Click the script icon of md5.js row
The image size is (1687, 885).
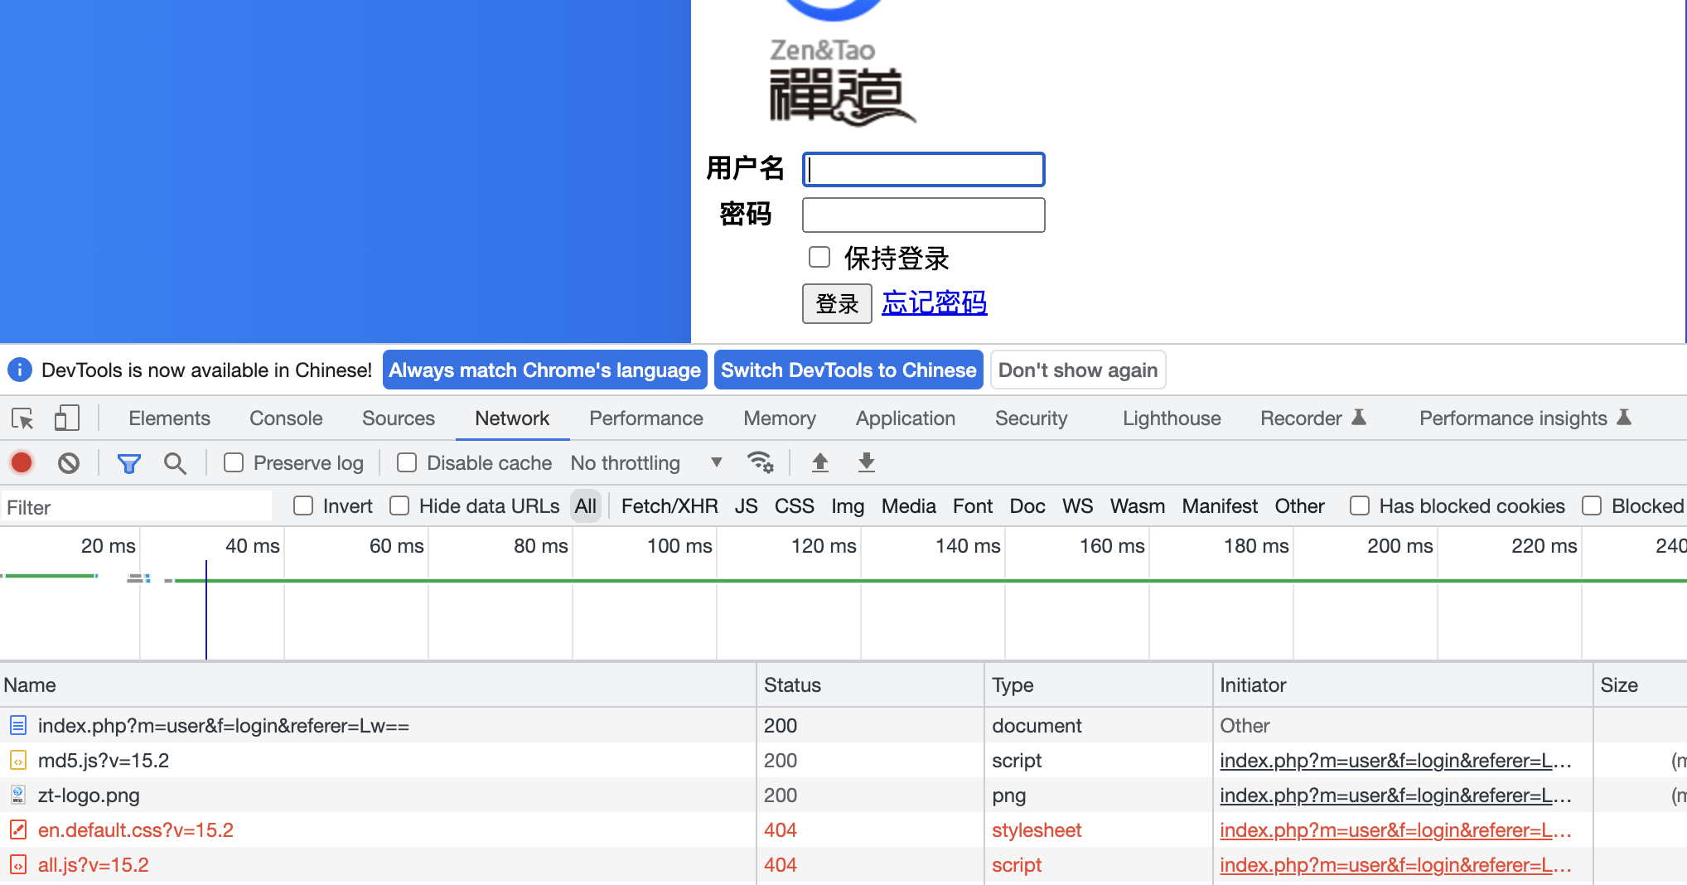18,761
